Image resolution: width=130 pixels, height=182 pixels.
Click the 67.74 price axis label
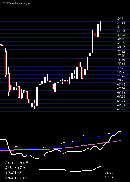tap(121, 88)
